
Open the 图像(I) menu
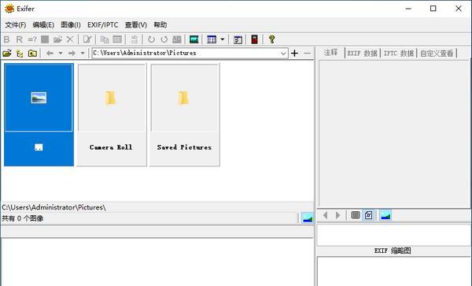[x=71, y=24]
